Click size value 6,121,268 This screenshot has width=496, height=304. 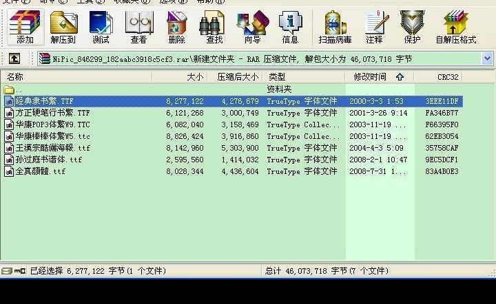click(x=185, y=113)
